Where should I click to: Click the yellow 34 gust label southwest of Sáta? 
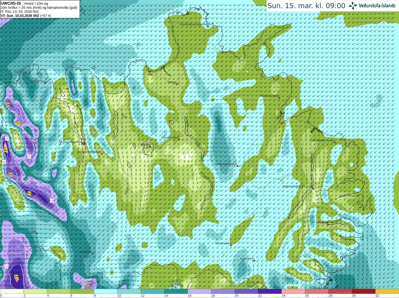pos(16,277)
